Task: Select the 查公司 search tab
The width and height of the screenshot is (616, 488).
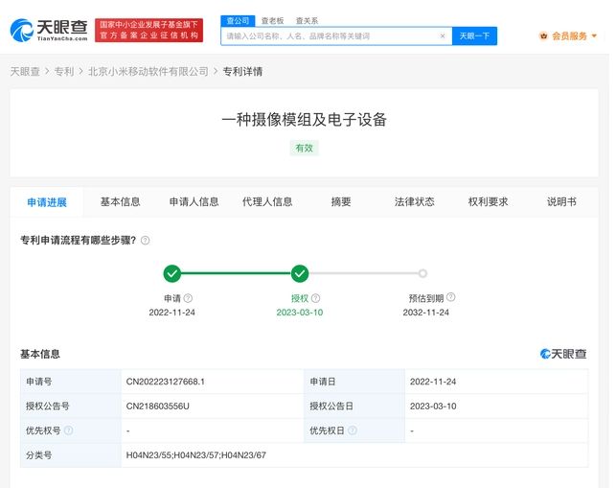Action: tap(239, 20)
